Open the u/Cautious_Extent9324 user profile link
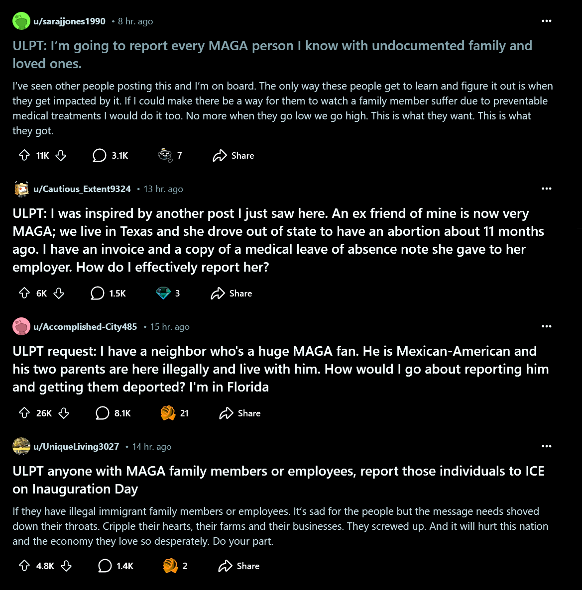Viewport: 582px width, 590px height. tap(82, 189)
